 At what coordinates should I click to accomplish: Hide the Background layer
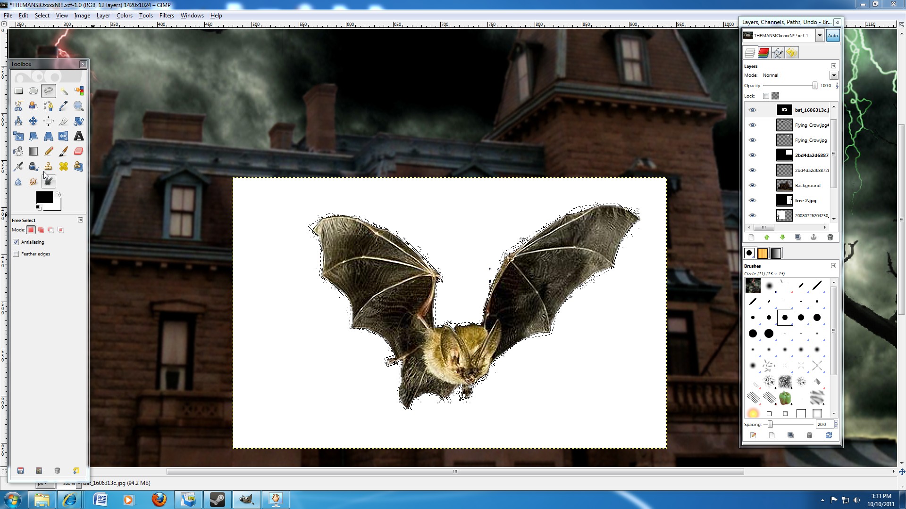pyautogui.click(x=753, y=185)
